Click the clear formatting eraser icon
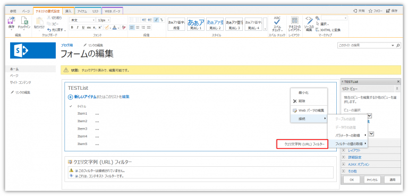408x196 pixels. pos(124,27)
